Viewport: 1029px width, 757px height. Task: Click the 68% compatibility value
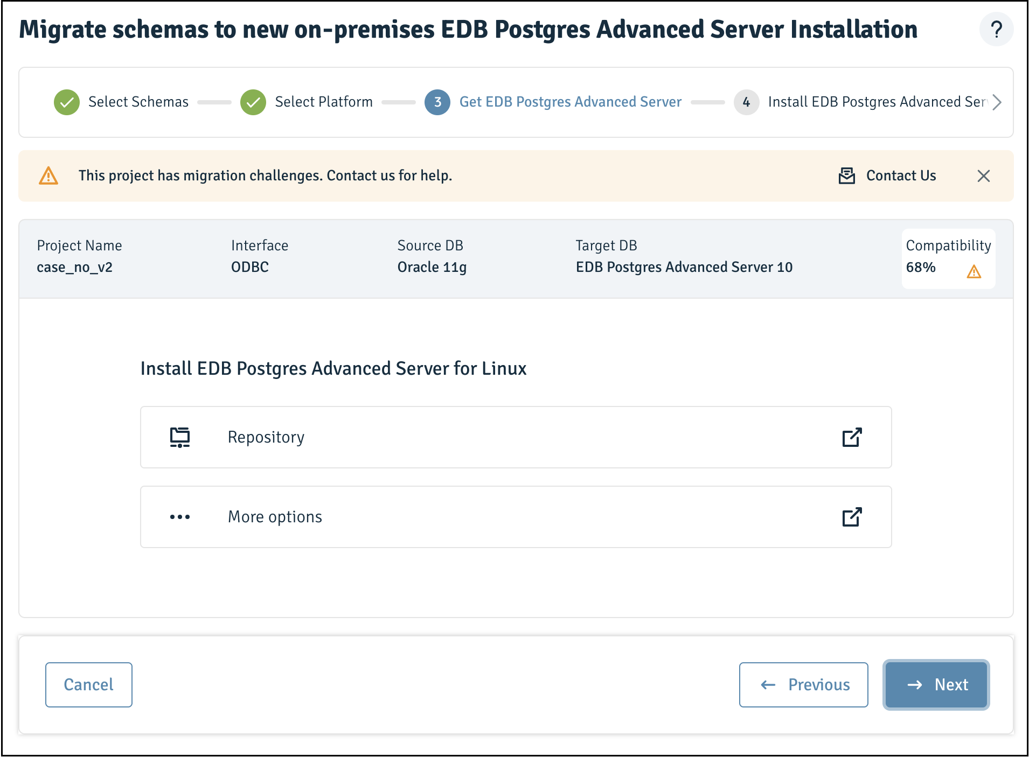tap(921, 267)
